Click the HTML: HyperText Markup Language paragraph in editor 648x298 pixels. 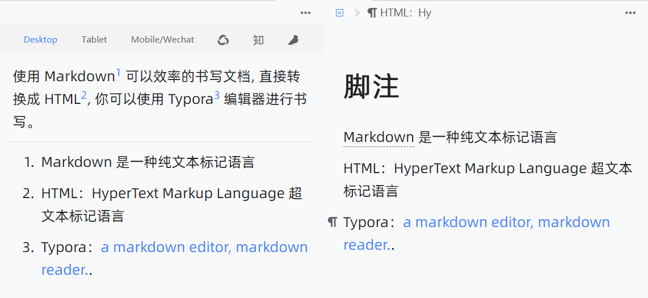point(488,180)
